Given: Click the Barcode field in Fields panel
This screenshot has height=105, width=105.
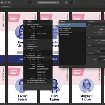Looking at the screenshot, I should (x=33, y=78).
